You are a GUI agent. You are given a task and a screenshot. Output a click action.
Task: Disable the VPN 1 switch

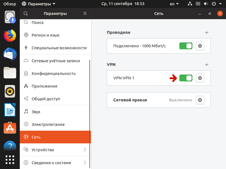[186, 78]
